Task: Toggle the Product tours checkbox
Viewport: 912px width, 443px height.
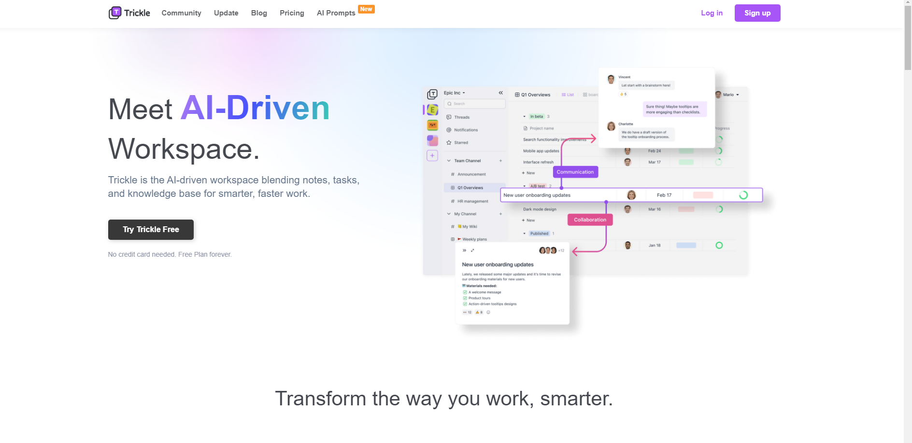Action: point(465,298)
